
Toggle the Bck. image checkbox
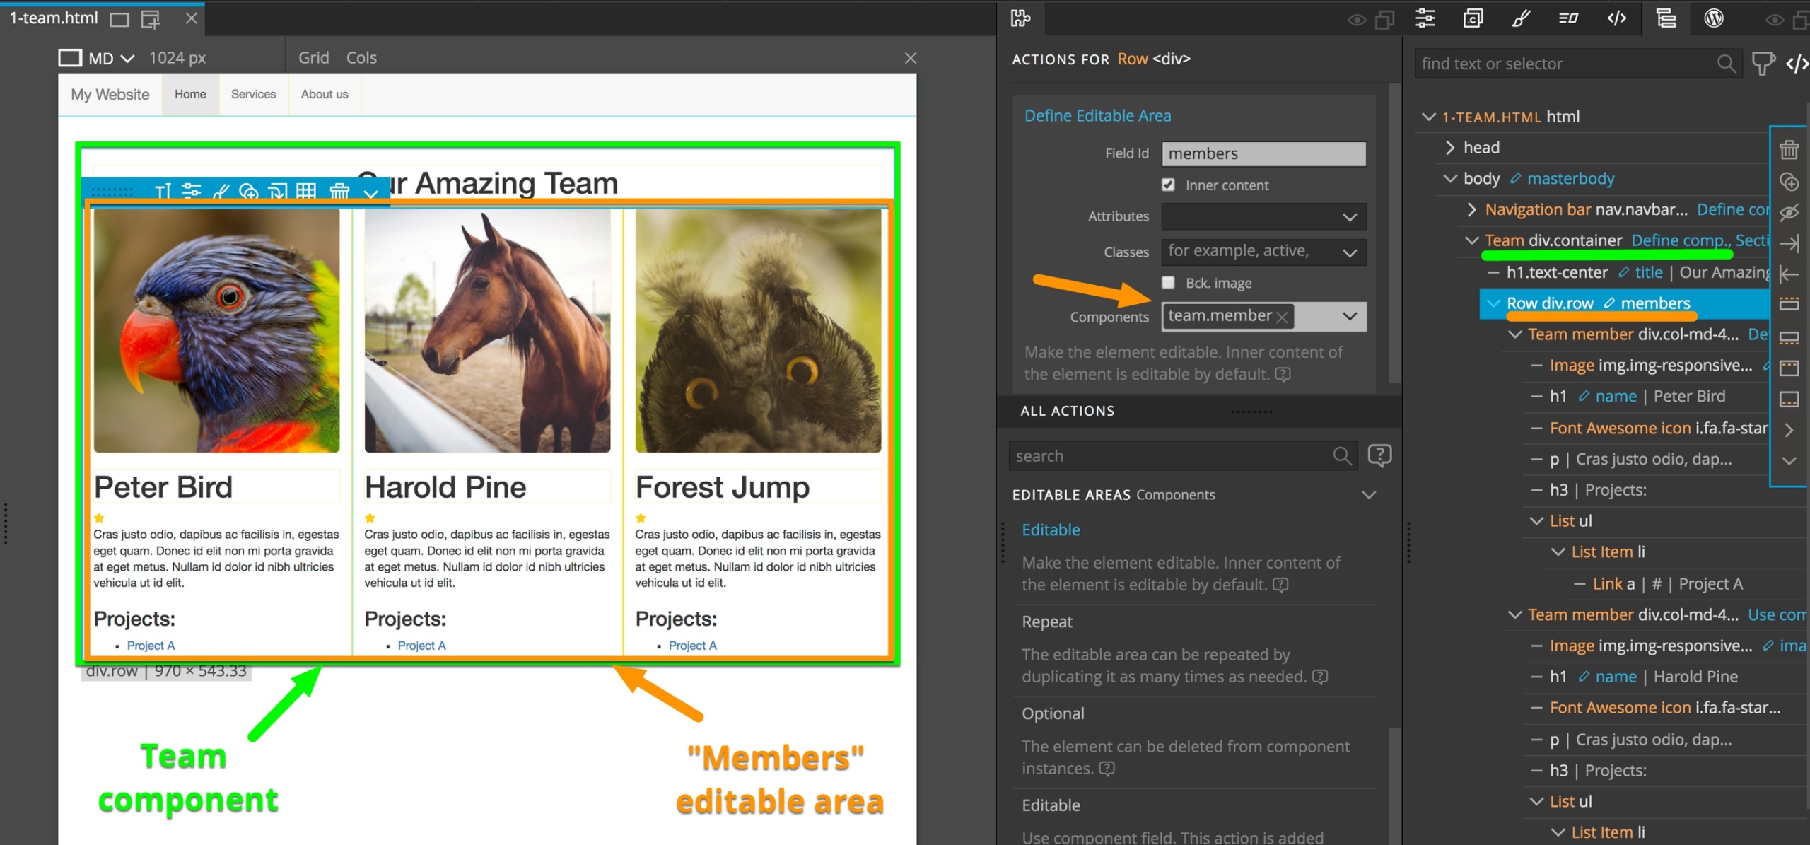(x=1168, y=283)
